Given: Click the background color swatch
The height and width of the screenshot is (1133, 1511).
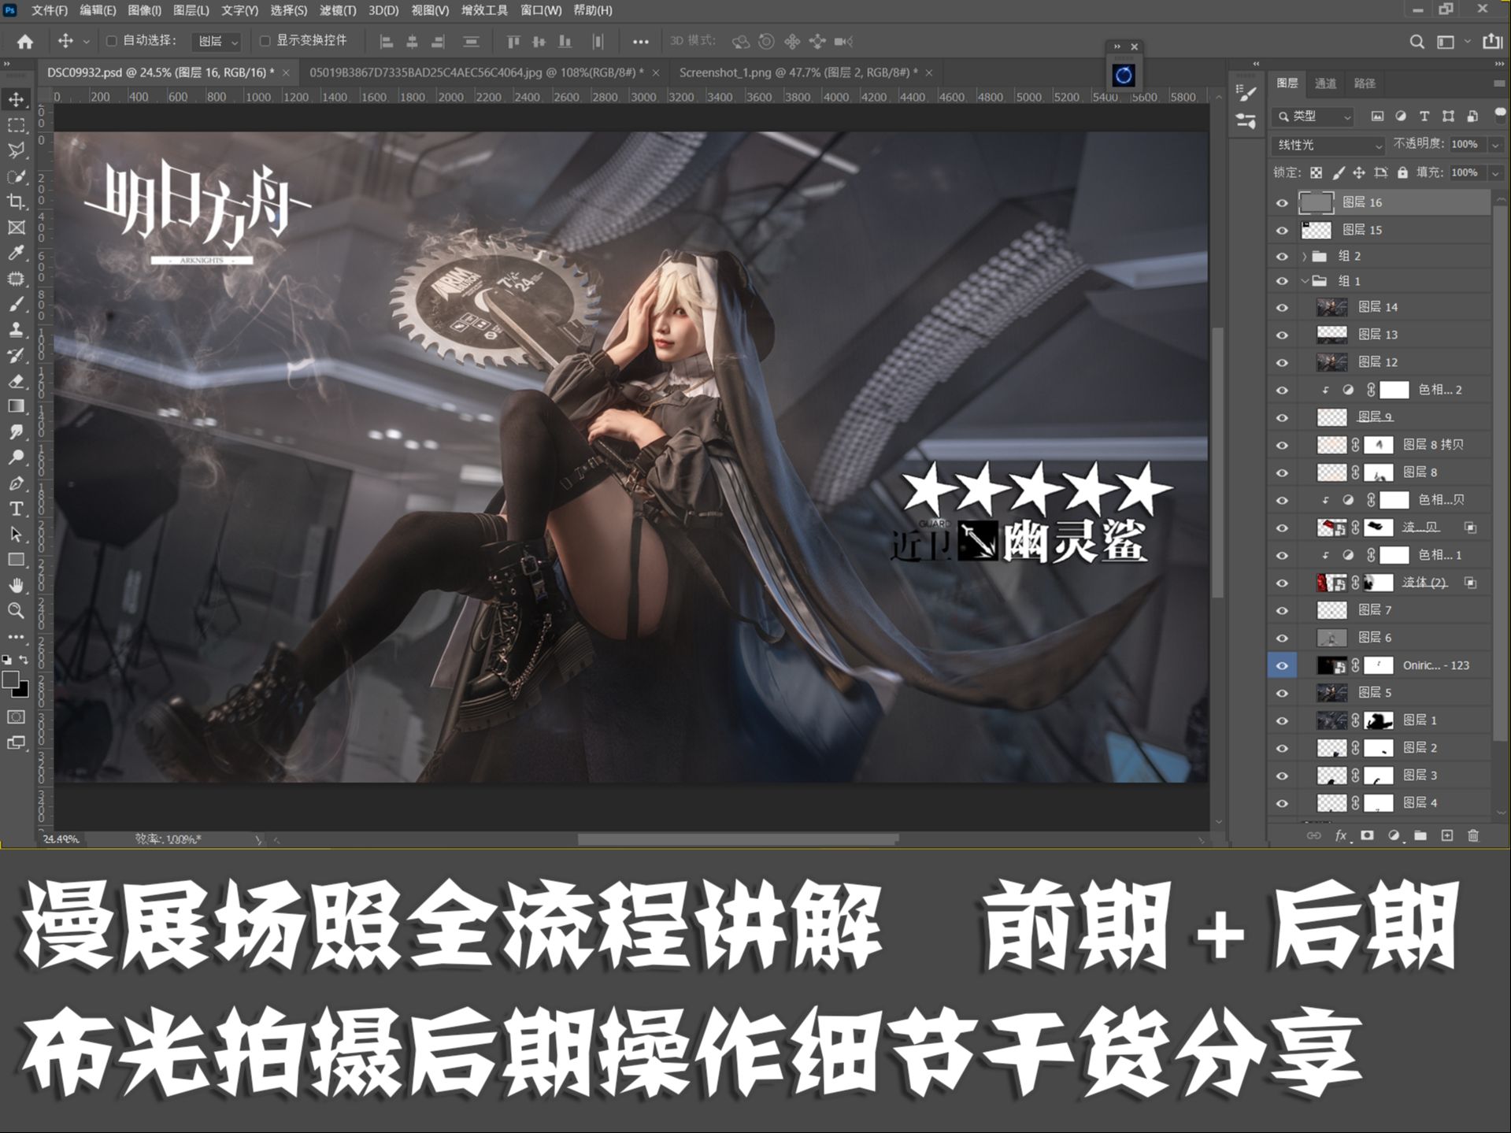Looking at the screenshot, I should [20, 691].
